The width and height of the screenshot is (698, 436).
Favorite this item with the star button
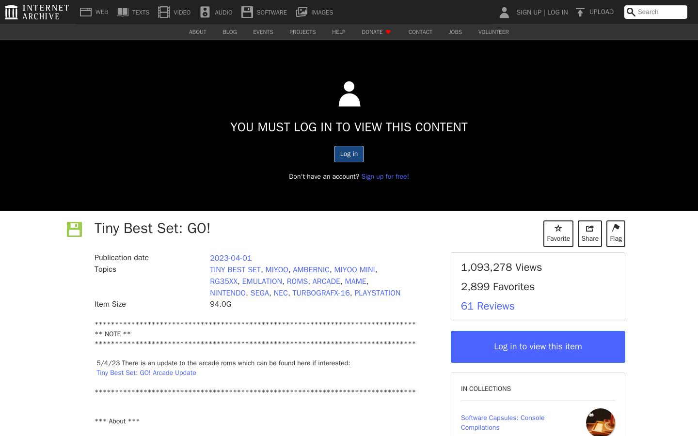click(558, 234)
